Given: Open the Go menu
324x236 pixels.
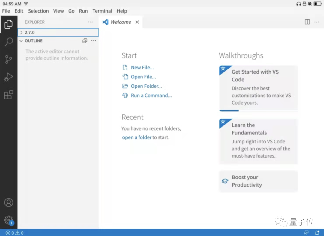Looking at the screenshot, I should tap(71, 11).
